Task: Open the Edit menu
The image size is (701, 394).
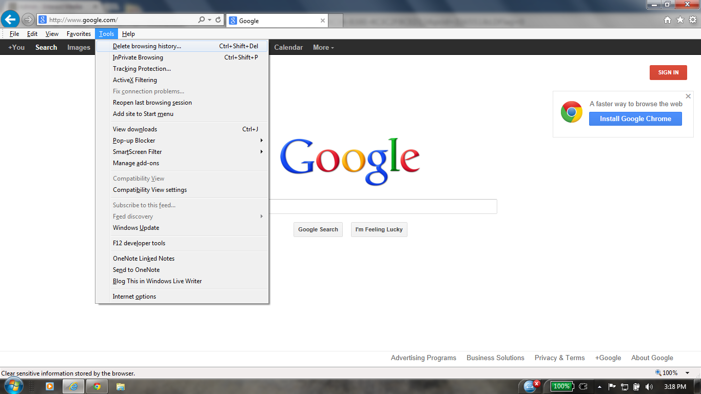Action: tap(32, 34)
